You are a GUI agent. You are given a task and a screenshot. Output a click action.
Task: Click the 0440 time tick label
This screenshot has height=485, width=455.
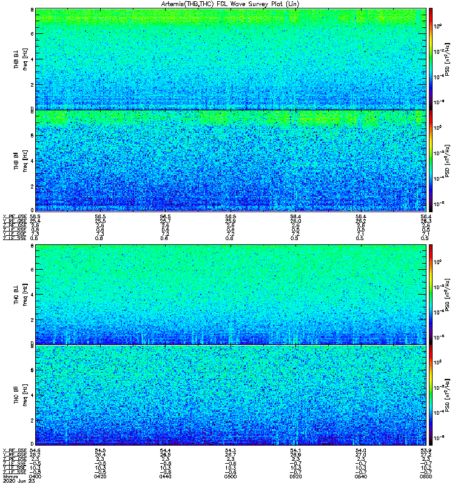165,477
